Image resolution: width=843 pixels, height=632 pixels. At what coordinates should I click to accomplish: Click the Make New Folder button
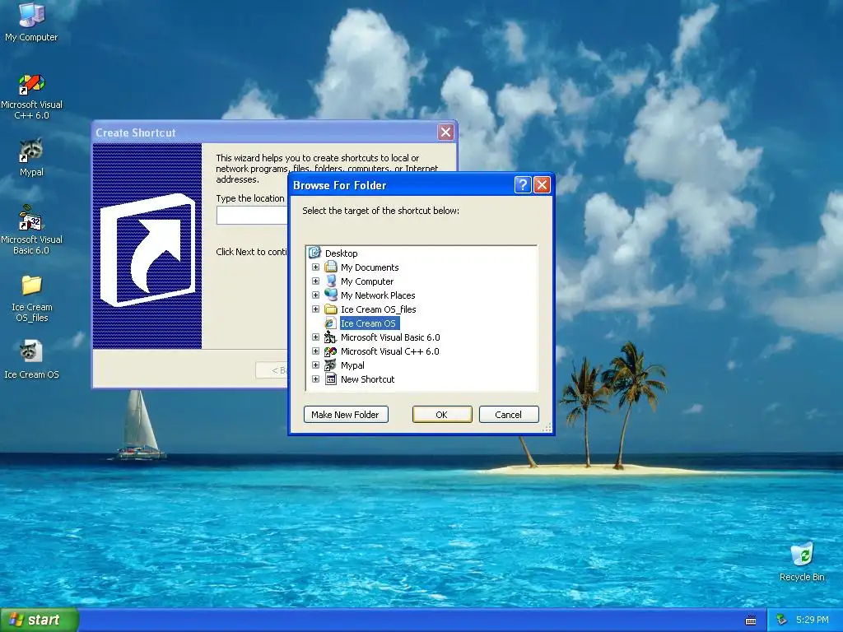346,415
